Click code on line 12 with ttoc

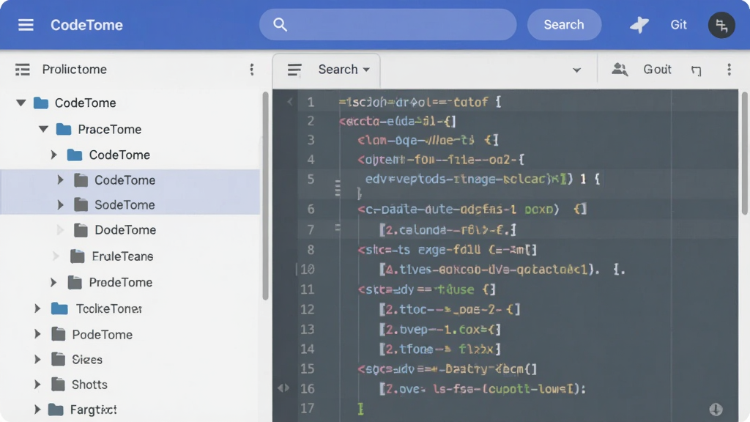pyautogui.click(x=449, y=310)
